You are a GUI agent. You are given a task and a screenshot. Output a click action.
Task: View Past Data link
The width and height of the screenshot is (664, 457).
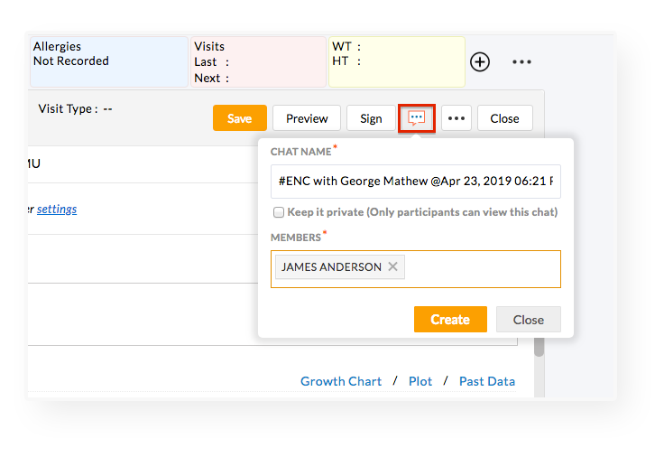487,381
